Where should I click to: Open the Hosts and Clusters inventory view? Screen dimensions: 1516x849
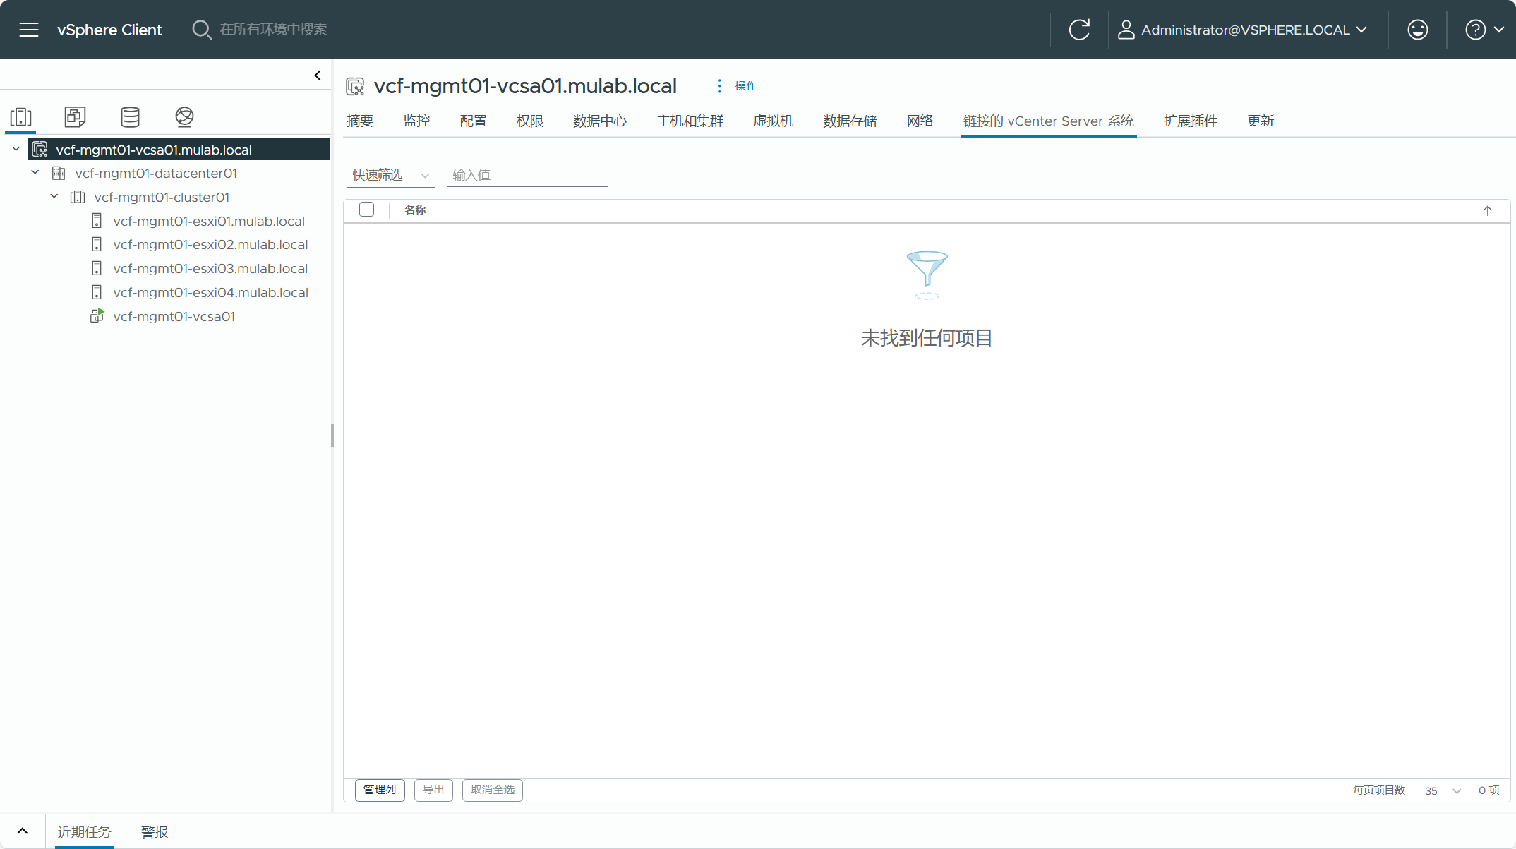[x=21, y=116]
